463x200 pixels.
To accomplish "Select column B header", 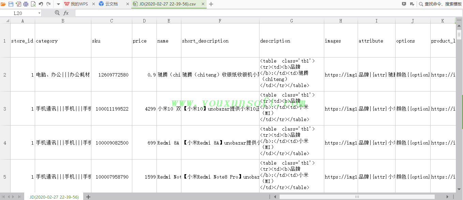I will (63, 21).
